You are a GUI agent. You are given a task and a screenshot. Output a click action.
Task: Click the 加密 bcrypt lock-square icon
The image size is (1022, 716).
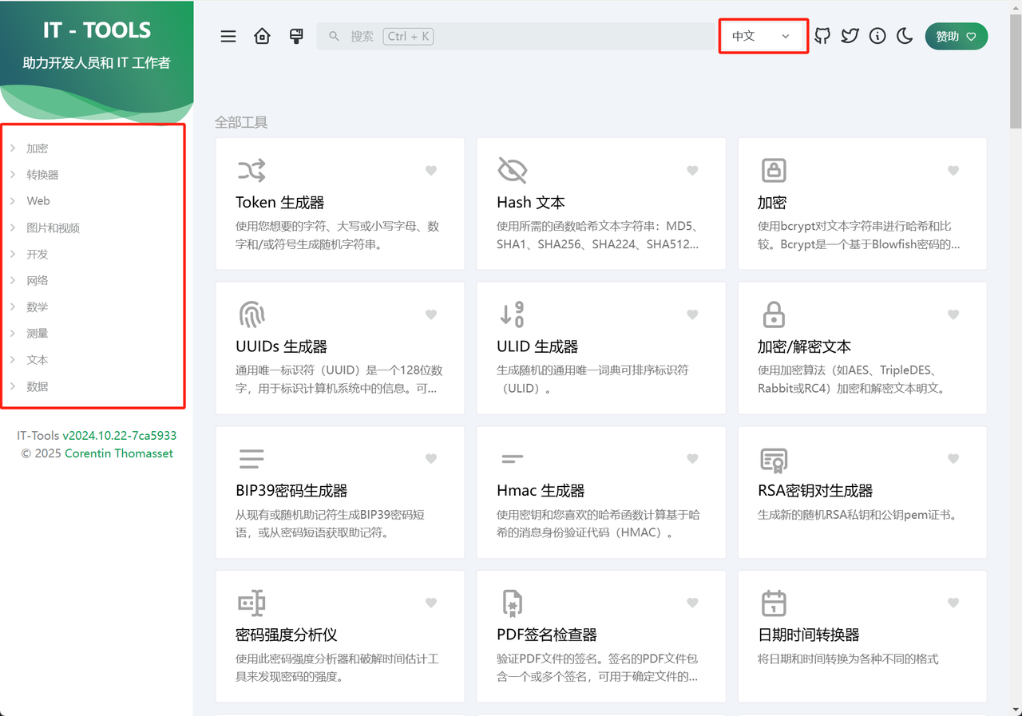click(773, 170)
